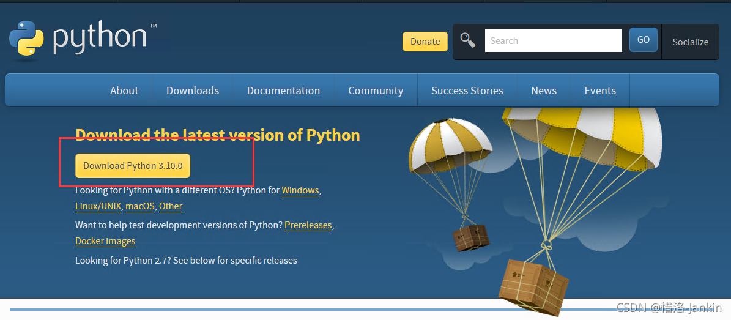Follow the Linux/UNIX link
Screen dimensions: 731x320
click(x=98, y=206)
